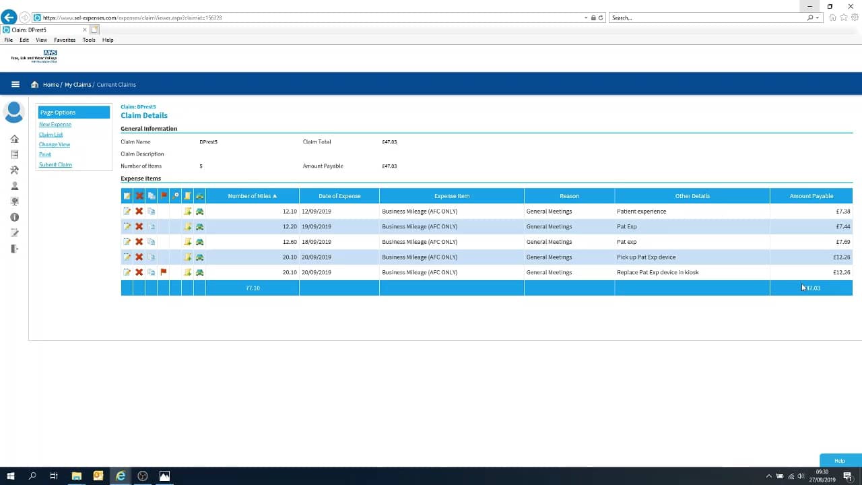Select the Claim: DPrest5 browser tab

(x=44, y=30)
